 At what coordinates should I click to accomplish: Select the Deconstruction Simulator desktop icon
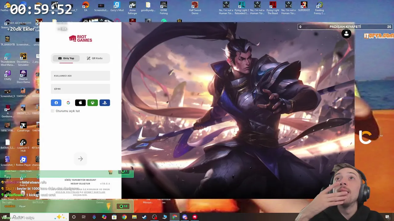[x=23, y=60]
